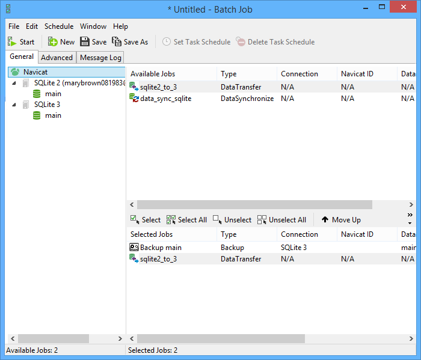The height and width of the screenshot is (360, 421).
Task: Click the Batch Job window title icon
Action: [x=8, y=9]
